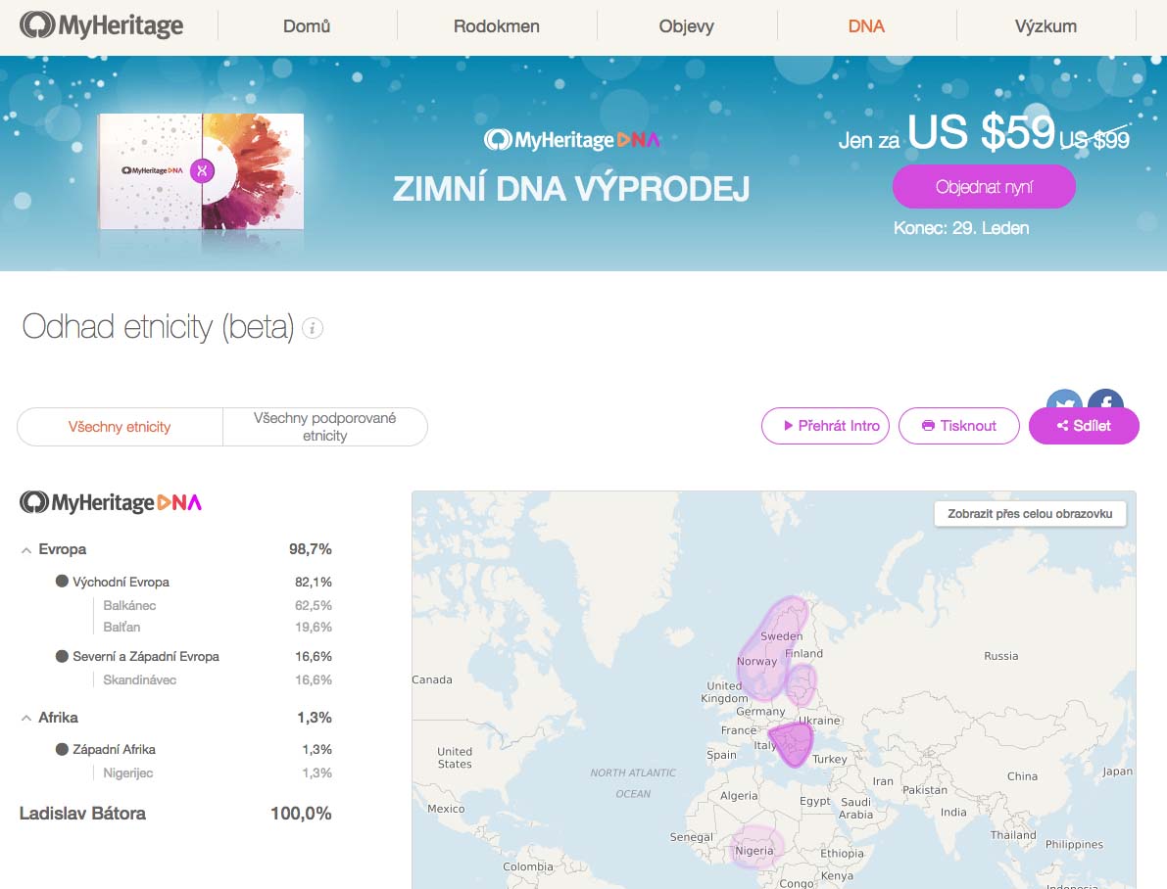Select the Všechny etnicity toggle

[x=120, y=427]
